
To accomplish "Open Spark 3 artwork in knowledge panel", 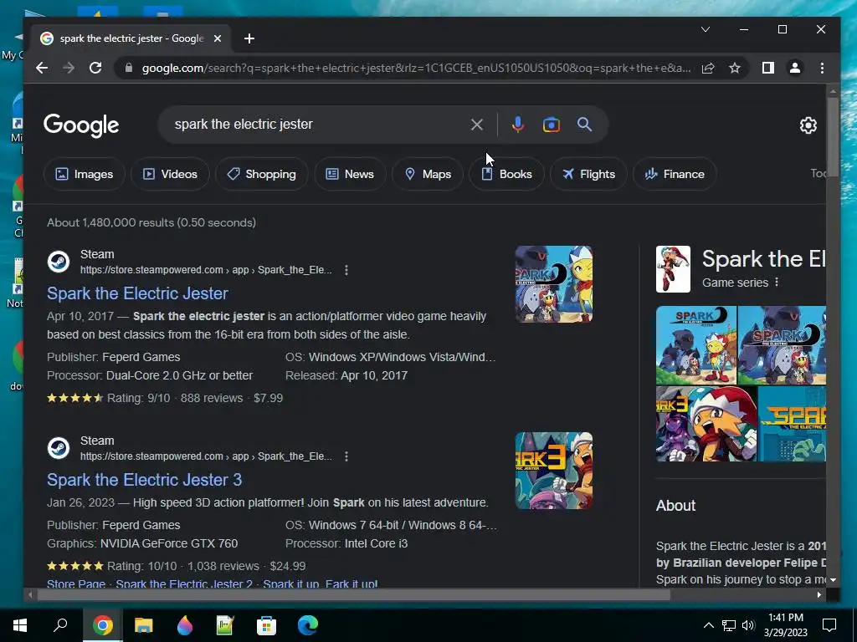I will 706,424.
